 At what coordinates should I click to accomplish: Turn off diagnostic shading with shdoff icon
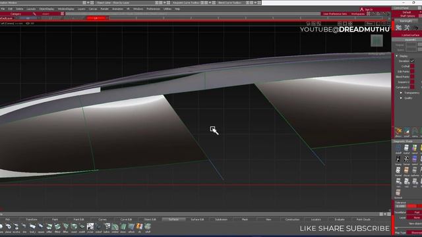pos(398,149)
